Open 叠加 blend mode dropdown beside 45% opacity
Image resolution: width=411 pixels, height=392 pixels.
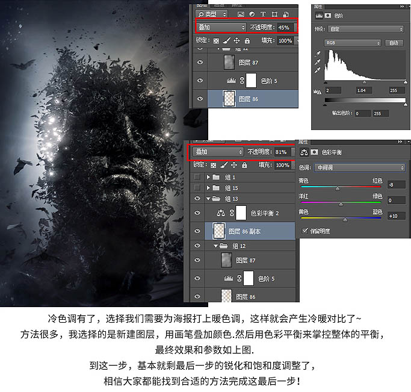[x=221, y=27]
